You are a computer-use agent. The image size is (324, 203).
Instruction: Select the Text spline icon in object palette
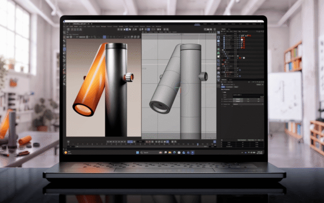coord(218,45)
